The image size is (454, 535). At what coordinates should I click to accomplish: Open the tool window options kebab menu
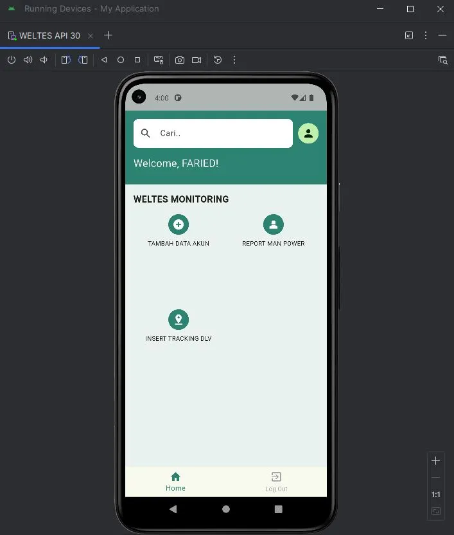426,35
